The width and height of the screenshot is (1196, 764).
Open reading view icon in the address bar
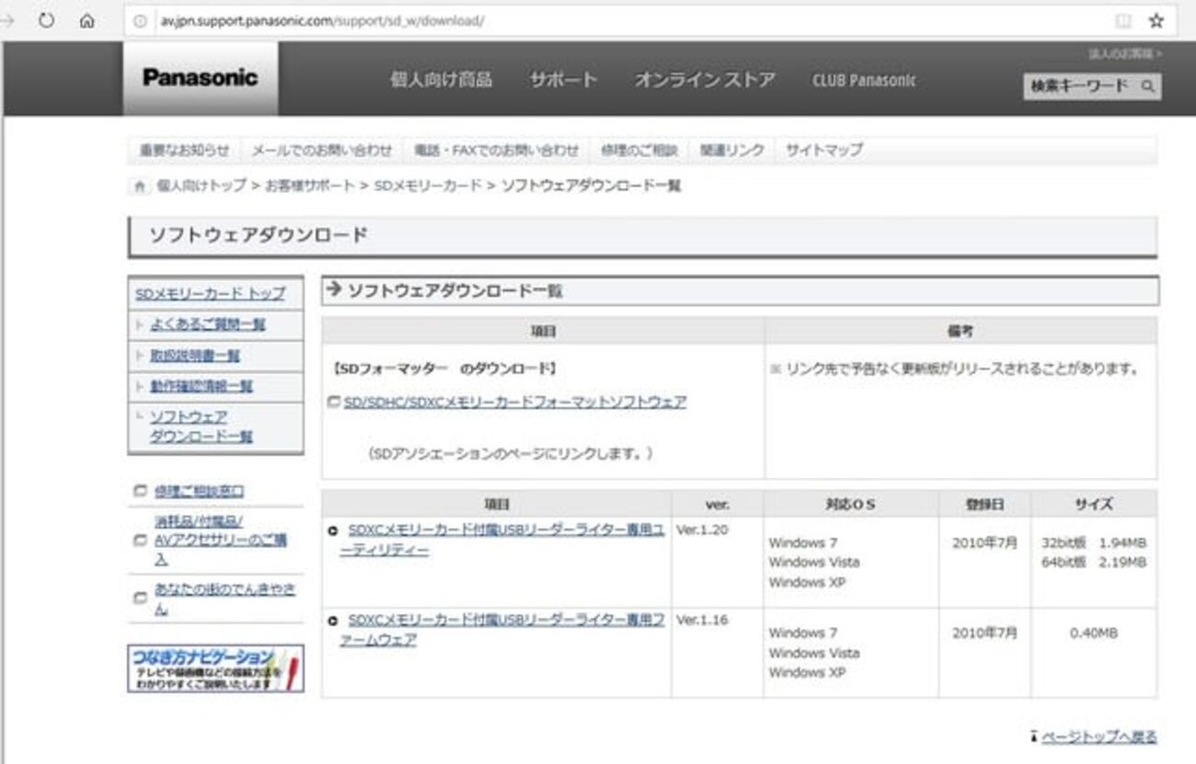(1122, 20)
